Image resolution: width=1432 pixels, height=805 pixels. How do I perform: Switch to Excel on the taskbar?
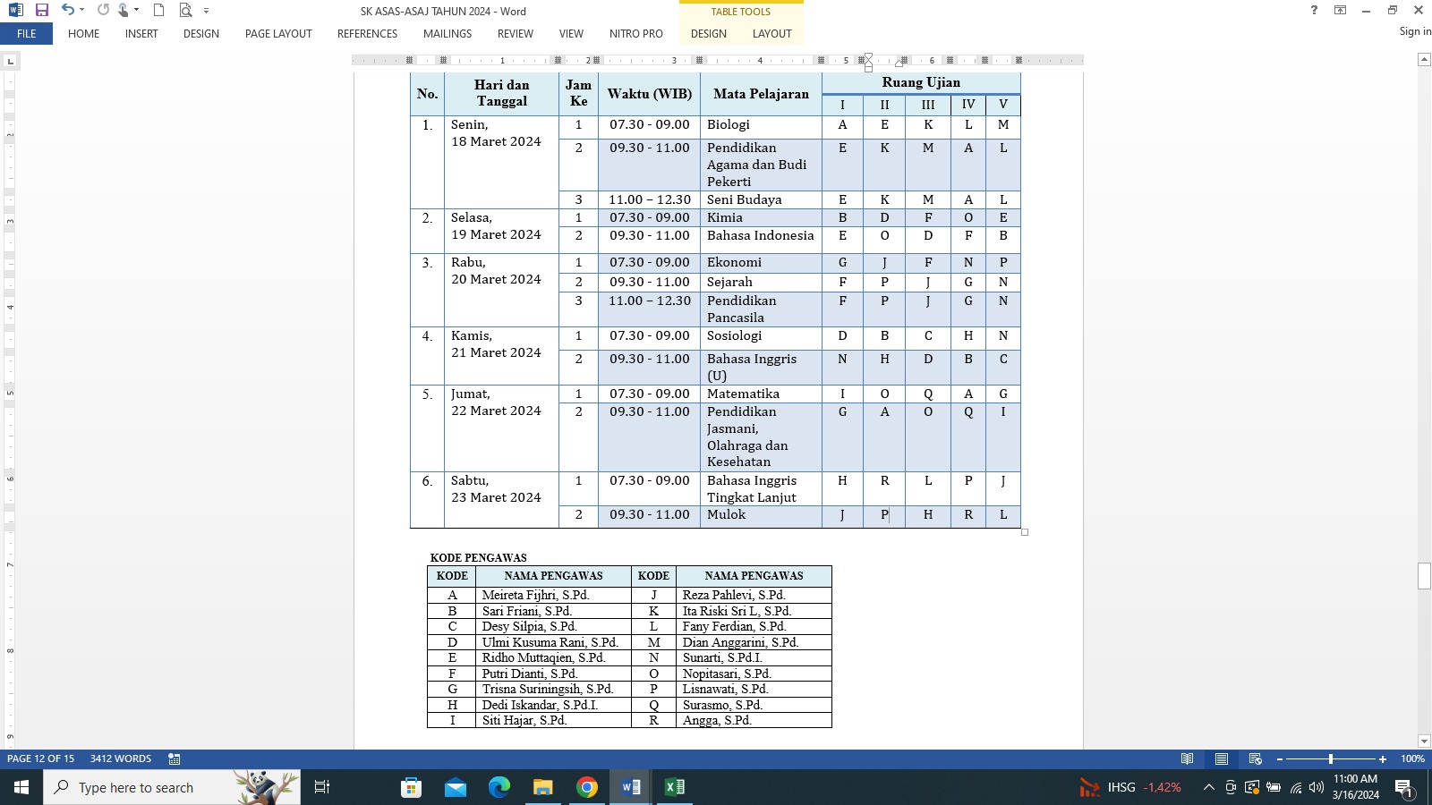click(674, 787)
